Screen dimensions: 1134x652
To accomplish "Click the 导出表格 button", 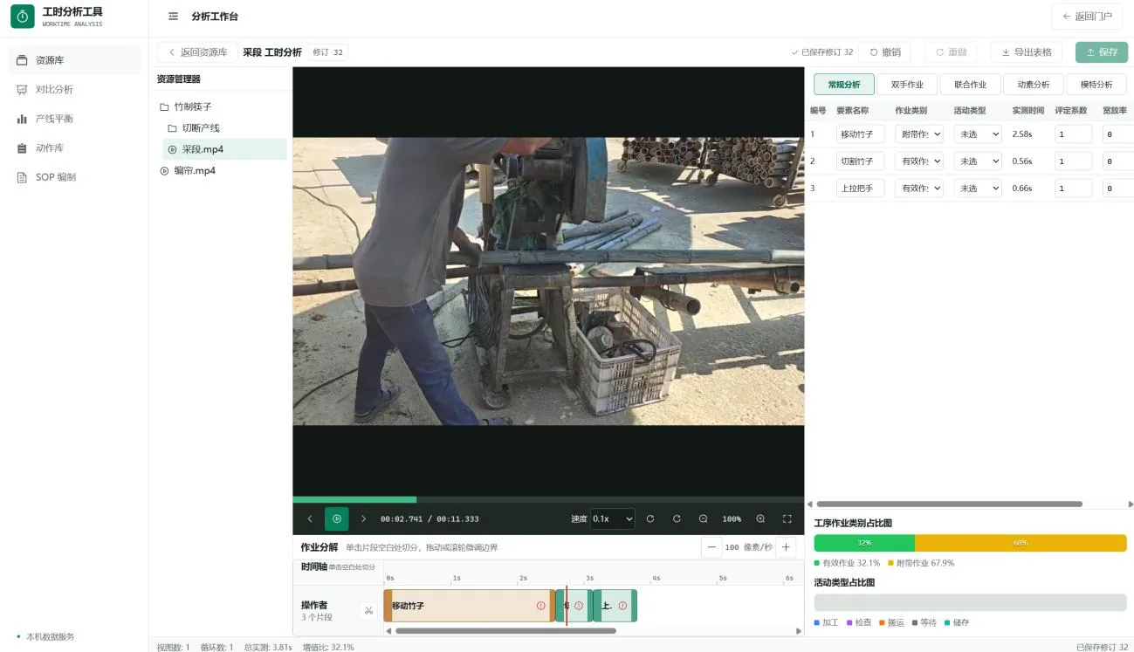I will point(1027,52).
